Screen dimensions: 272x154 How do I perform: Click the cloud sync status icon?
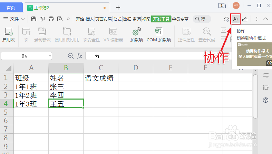[226, 19]
